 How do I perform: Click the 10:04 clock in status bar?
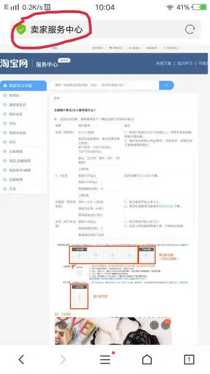pos(105,7)
